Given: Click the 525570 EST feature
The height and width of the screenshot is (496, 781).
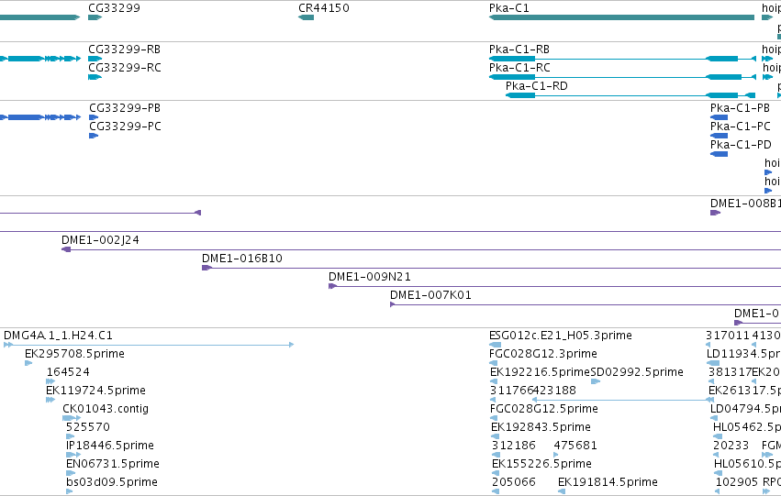Looking at the screenshot, I should coord(71,436).
